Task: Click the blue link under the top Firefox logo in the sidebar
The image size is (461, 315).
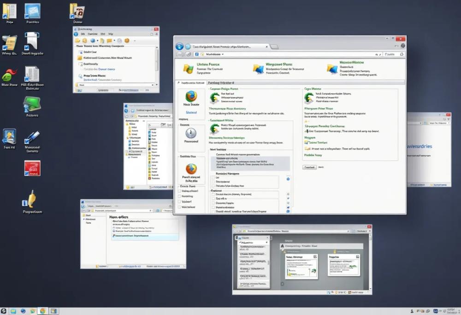Action: pos(191,112)
